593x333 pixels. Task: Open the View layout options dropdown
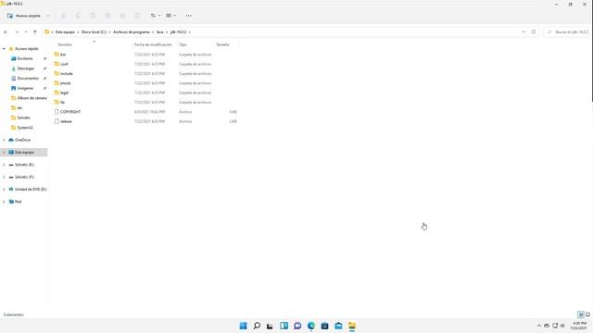point(170,16)
